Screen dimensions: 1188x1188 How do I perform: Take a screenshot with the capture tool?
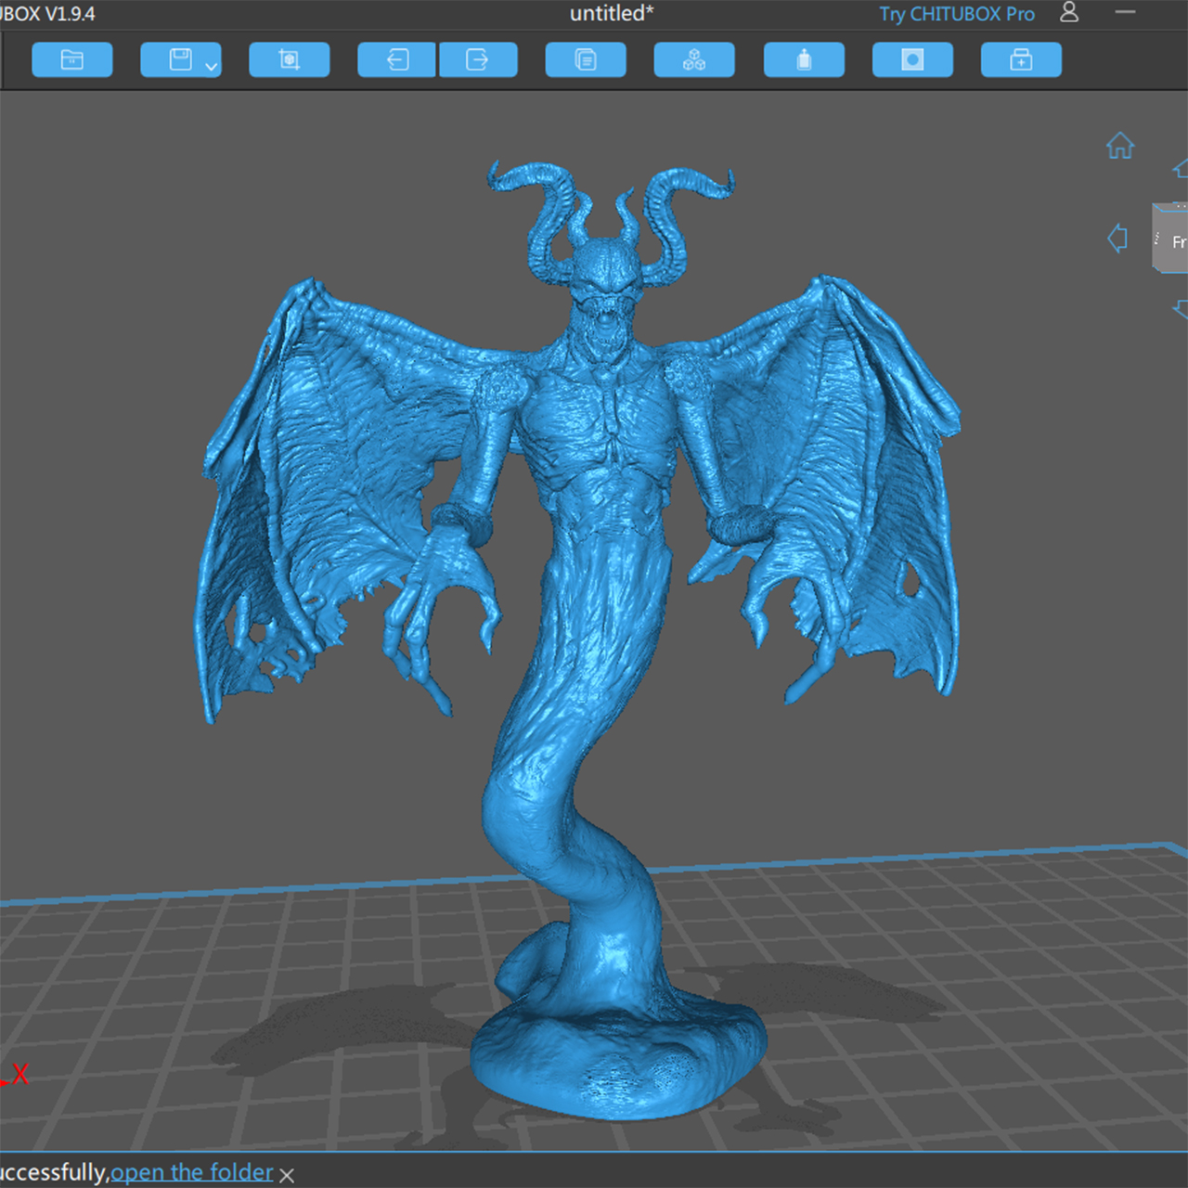coord(289,60)
